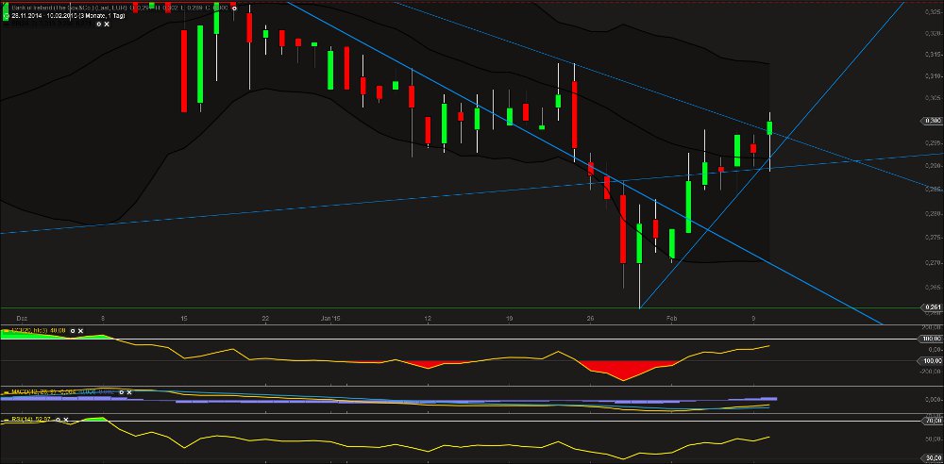Open Bollinger band overlay settings icon
Image resolution: width=944 pixels, height=464 pixels.
97,24
